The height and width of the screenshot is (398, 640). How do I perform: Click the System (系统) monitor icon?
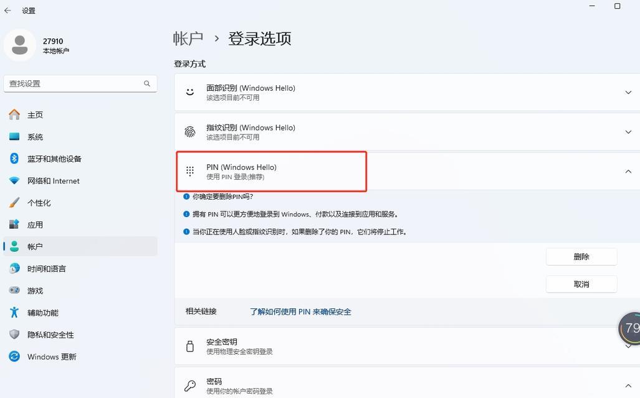click(14, 136)
